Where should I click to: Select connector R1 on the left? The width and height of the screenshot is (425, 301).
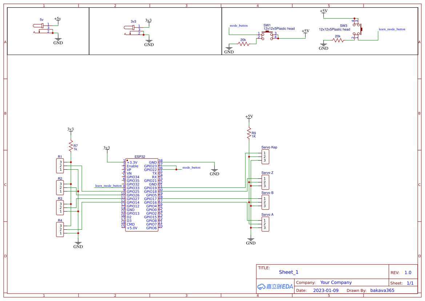point(60,166)
